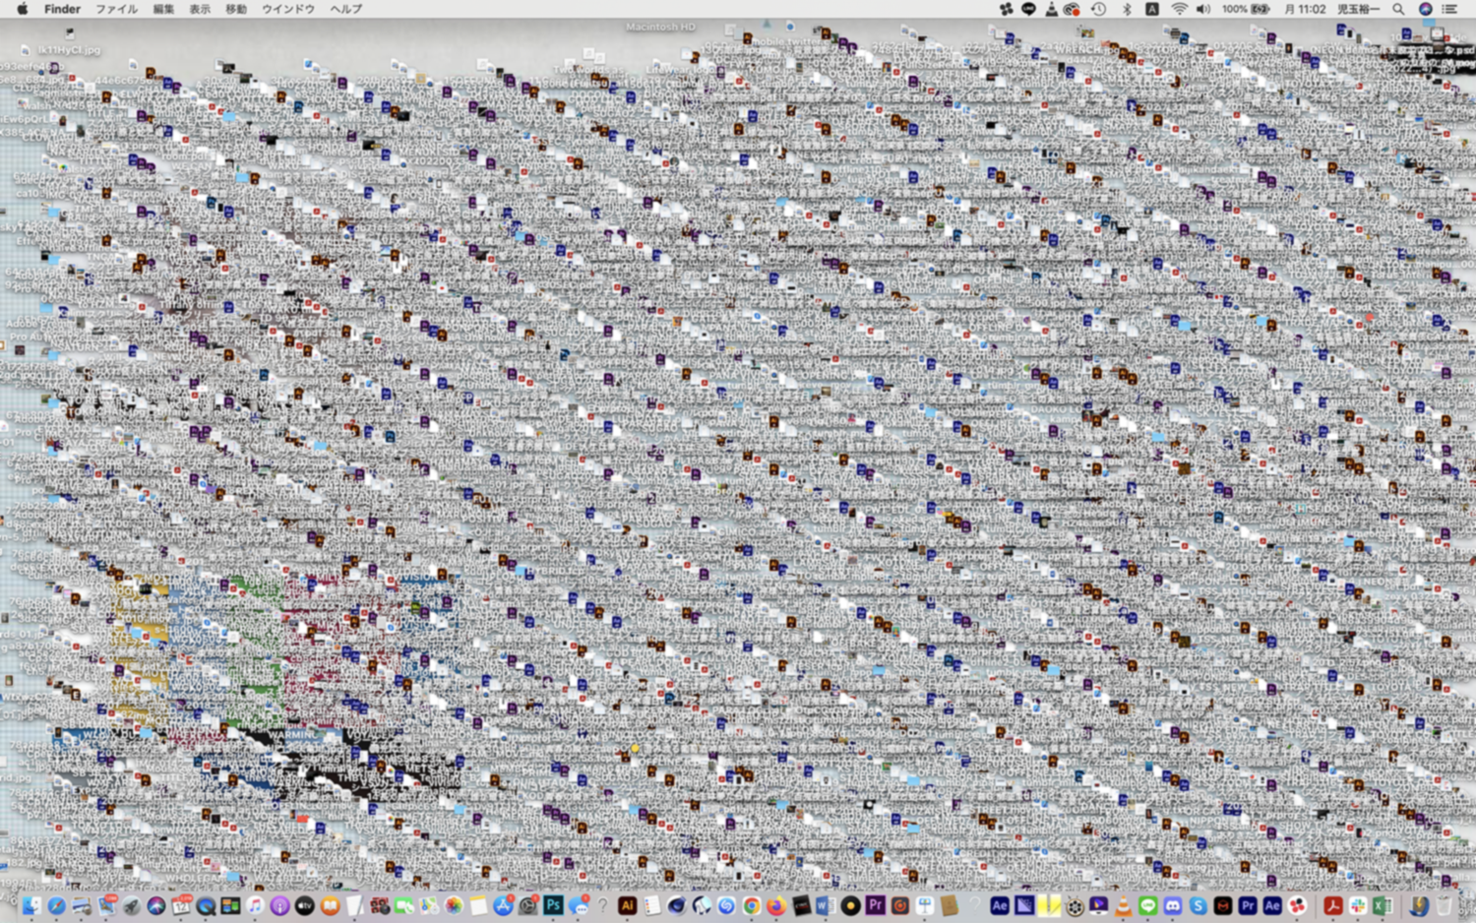Launch Adobe Acrobat from the Dock

coord(1333,905)
